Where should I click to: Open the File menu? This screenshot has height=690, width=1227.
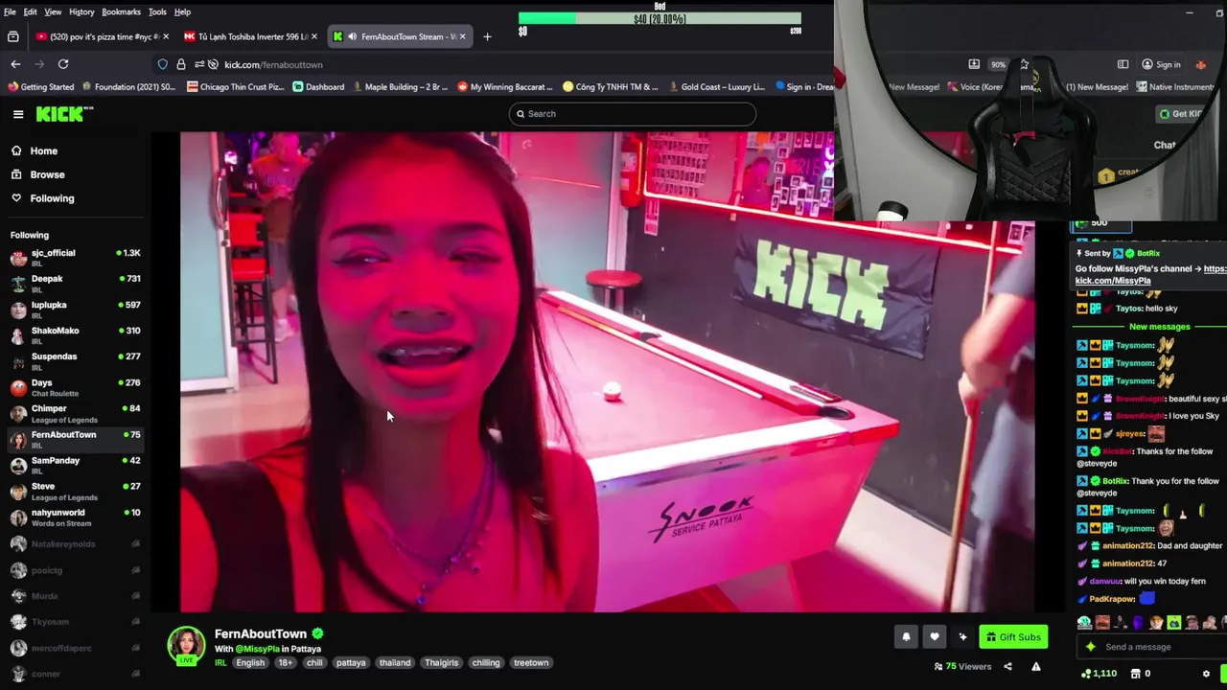[x=10, y=11]
